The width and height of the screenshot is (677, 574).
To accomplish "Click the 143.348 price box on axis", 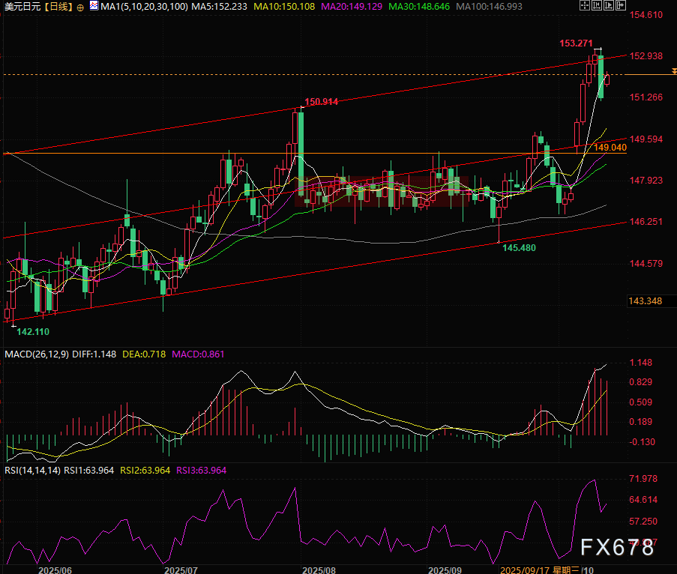I will coord(645,300).
